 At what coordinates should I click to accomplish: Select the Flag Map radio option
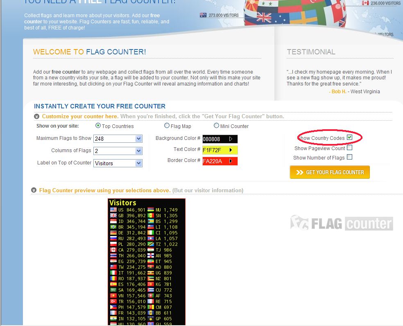[x=167, y=126]
